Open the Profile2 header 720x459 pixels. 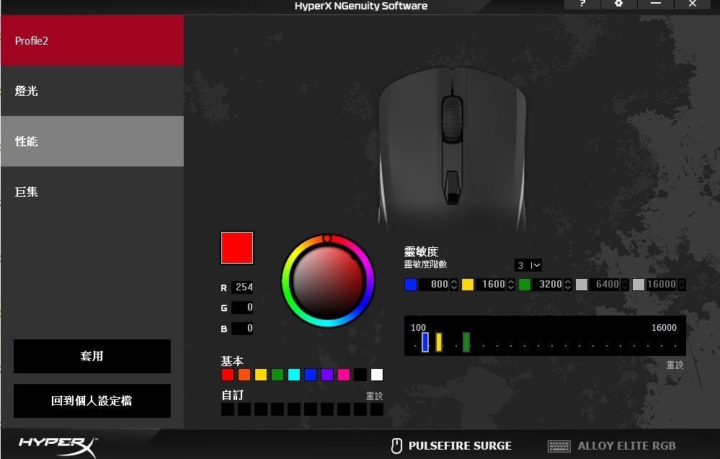click(92, 41)
